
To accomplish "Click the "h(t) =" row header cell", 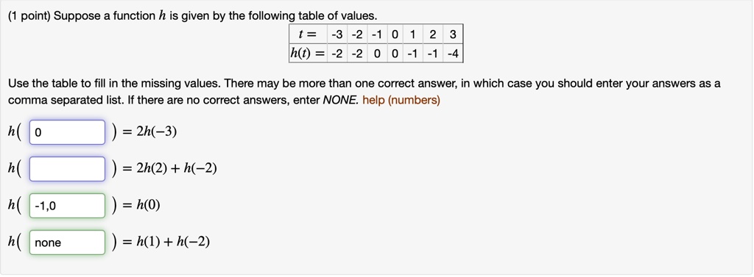I will click(x=308, y=54).
